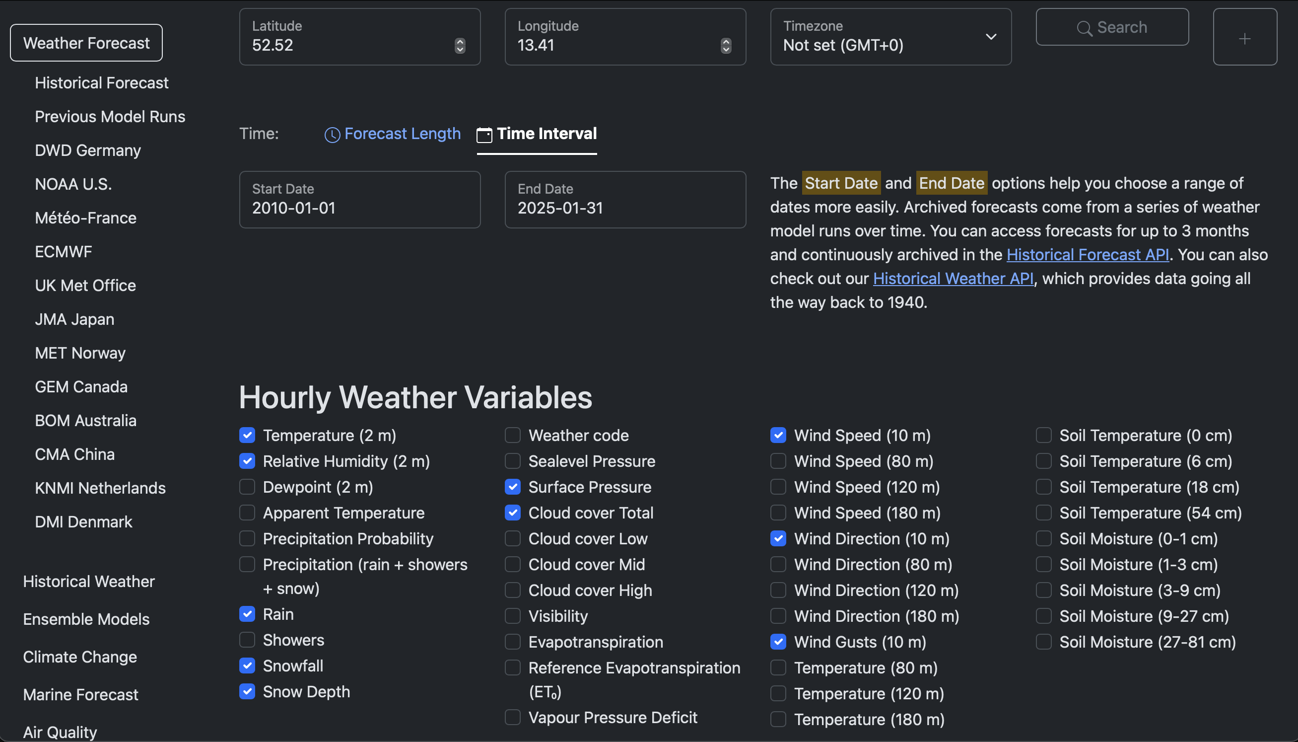Viewport: 1298px width, 742px height.
Task: Enable Weather code checkbox
Action: click(513, 435)
